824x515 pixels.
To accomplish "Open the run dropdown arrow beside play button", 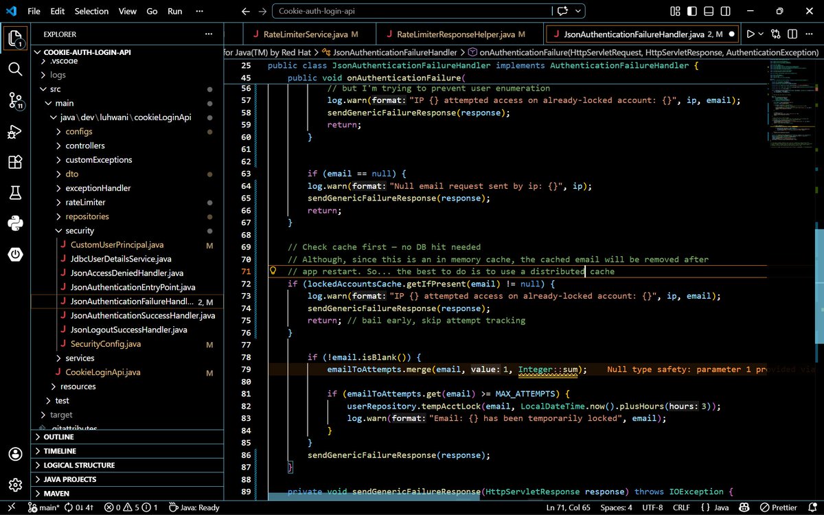I will pos(762,34).
